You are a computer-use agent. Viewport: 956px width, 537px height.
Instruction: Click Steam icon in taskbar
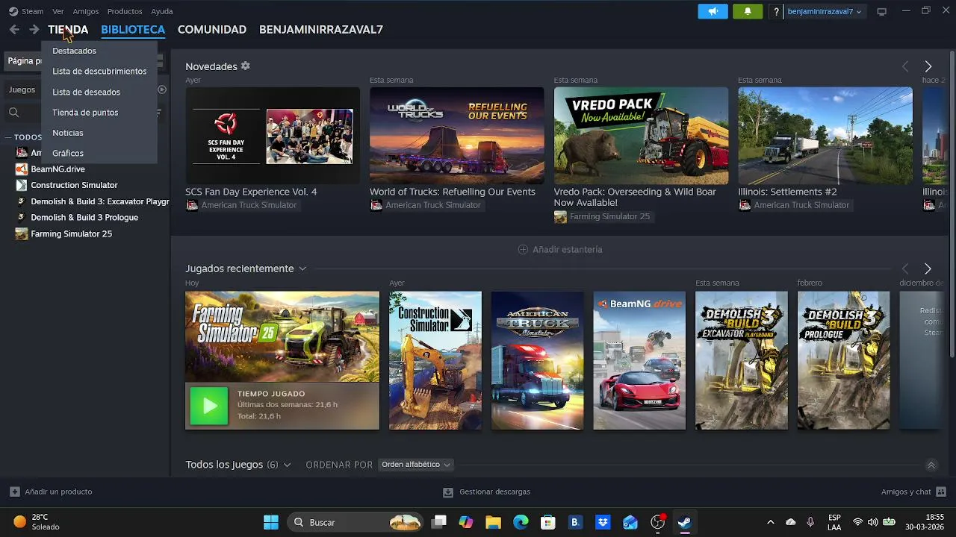(x=685, y=522)
